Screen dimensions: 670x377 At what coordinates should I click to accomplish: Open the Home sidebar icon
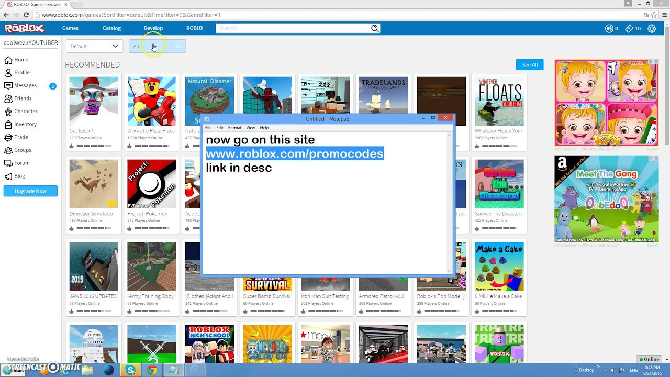coord(8,60)
